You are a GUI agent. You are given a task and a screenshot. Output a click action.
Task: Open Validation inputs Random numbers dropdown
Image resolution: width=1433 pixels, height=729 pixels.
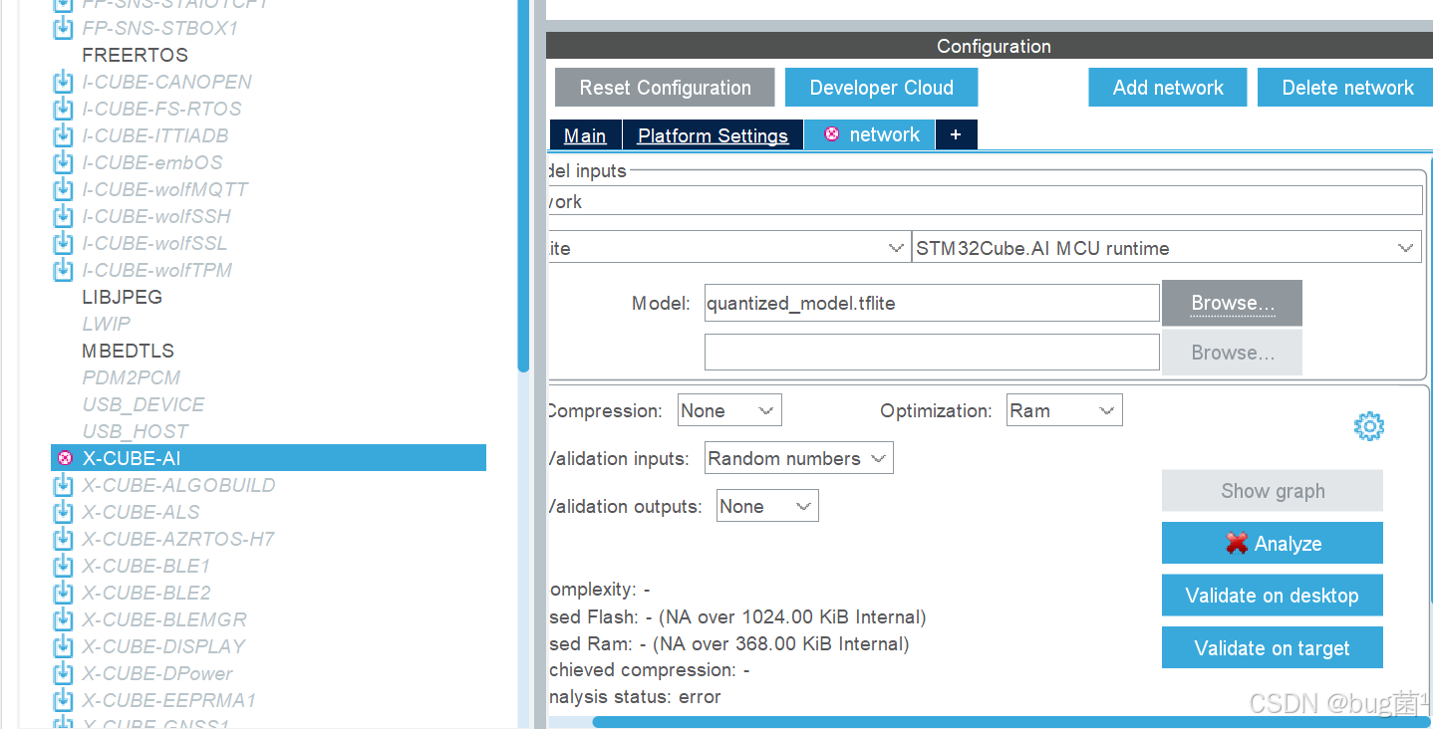(x=798, y=458)
